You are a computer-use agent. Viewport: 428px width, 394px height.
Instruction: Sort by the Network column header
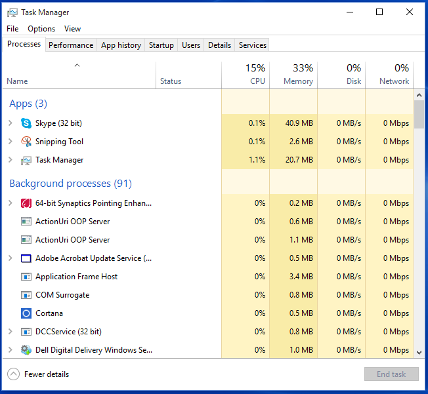[389, 75]
